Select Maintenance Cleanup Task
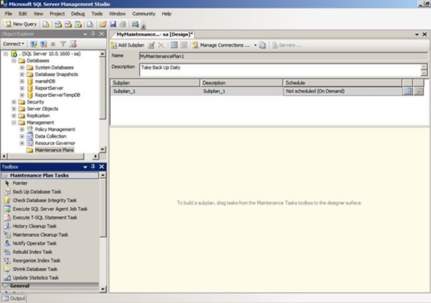Viewport: 431px width, 303px height. pos(40,235)
